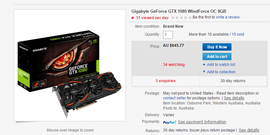Click the Buy It Now button
Image resolution: width=270 pixels, height=135 pixels.
(x=217, y=47)
